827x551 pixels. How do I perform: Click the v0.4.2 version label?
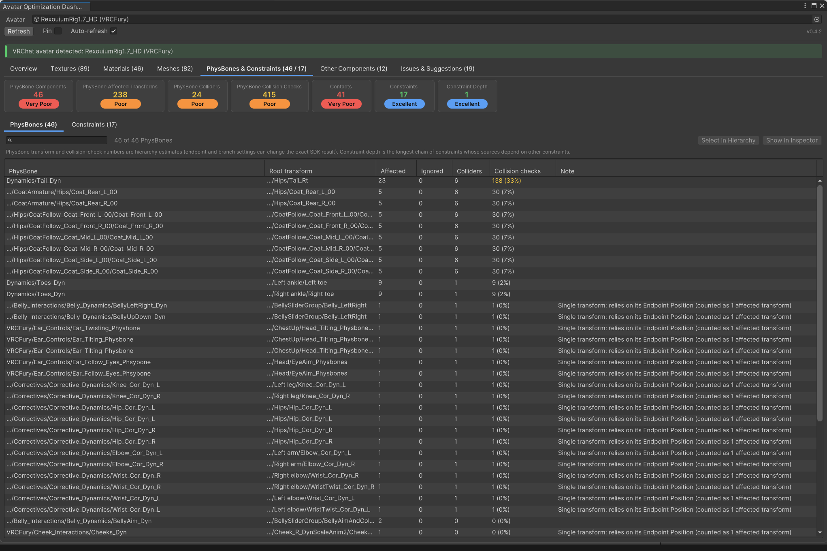click(814, 32)
